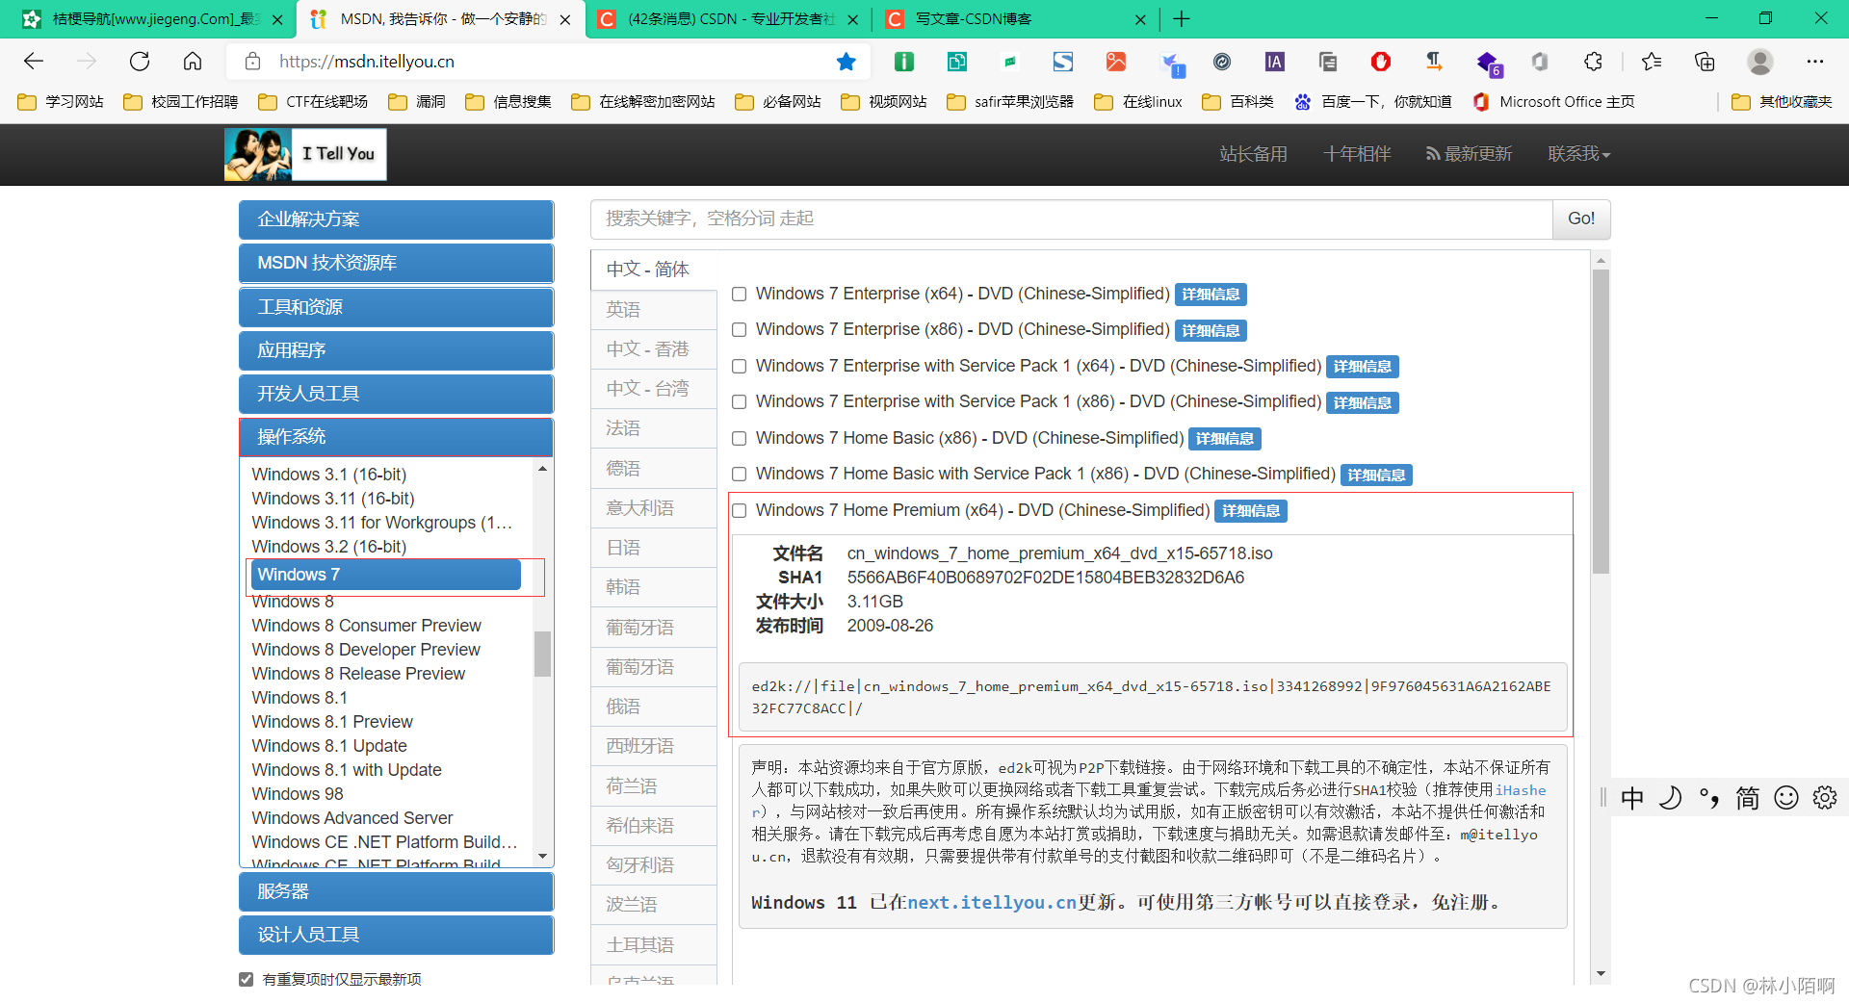Click the OS list scroll-down arrow

[x=543, y=856]
